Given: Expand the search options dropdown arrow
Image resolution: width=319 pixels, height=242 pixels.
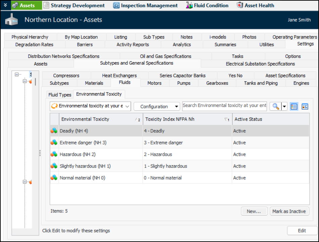Looking at the screenshot, I should pos(284,107).
